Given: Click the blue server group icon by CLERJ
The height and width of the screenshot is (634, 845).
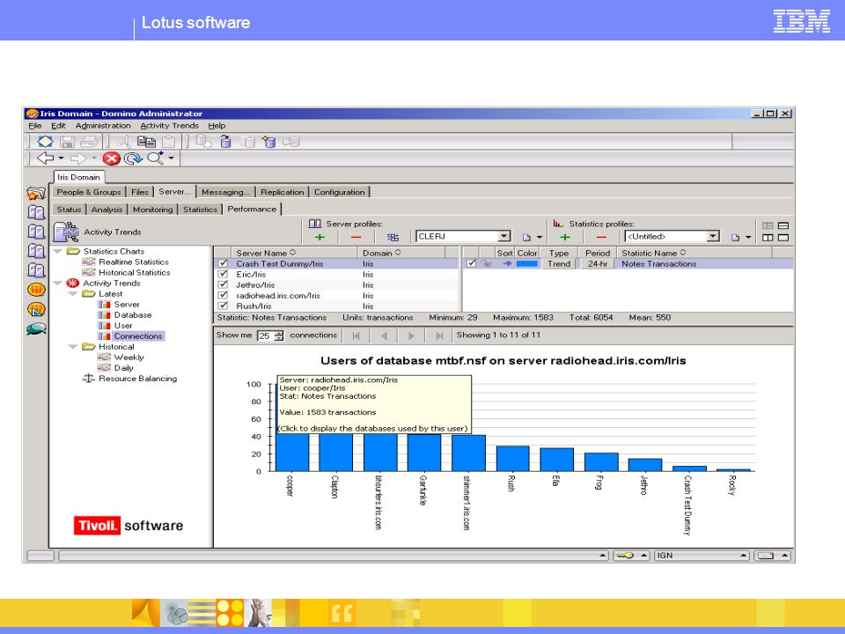Looking at the screenshot, I should tap(393, 237).
